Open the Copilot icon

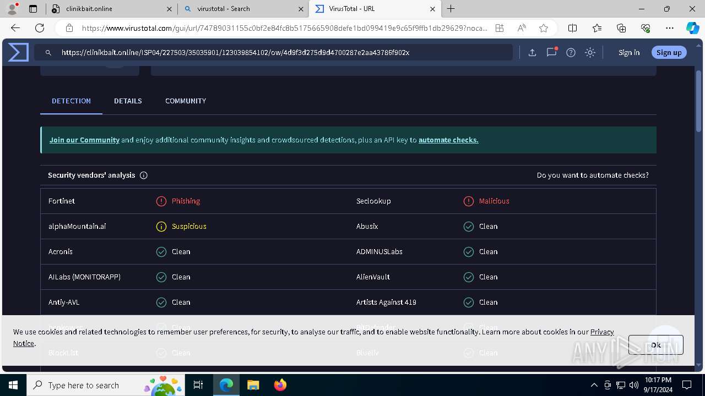tap(692, 28)
